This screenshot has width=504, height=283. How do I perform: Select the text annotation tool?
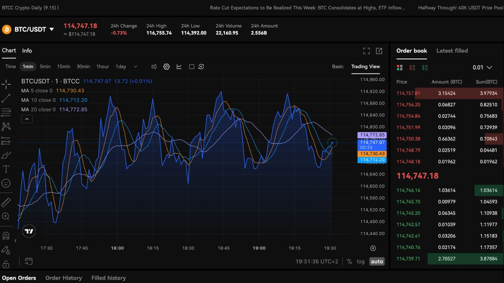coord(6,169)
